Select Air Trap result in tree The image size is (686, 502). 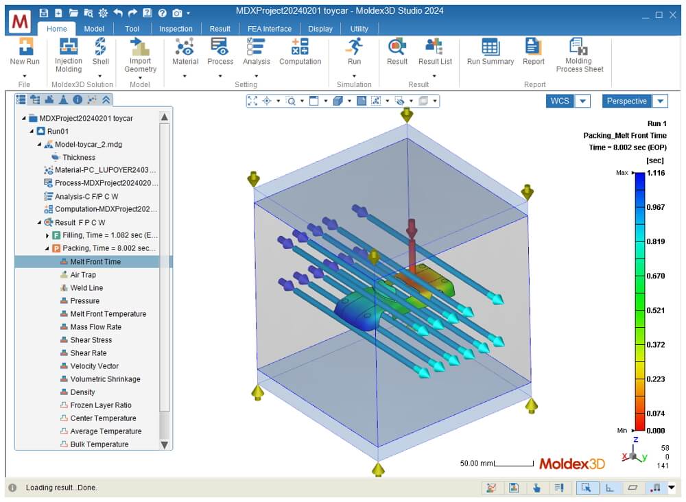pos(83,274)
